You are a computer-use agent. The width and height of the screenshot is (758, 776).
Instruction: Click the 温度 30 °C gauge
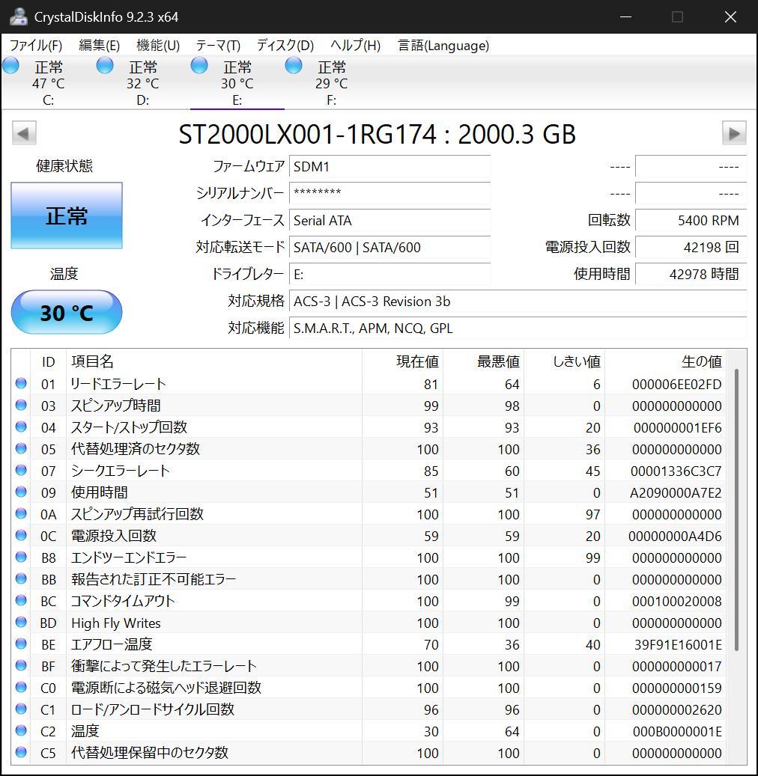[x=66, y=312]
